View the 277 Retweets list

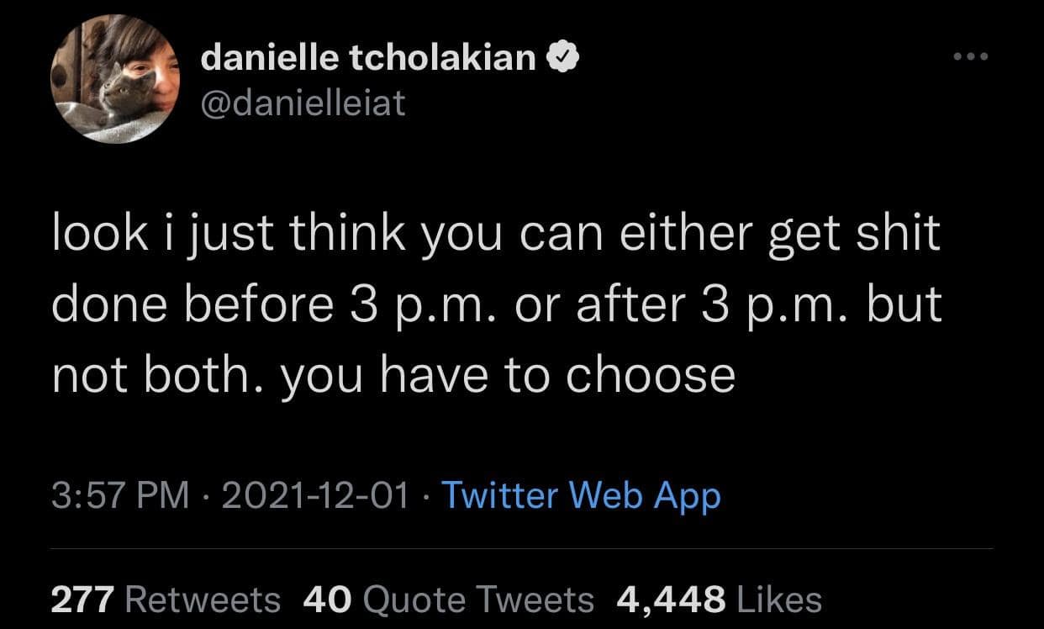click(x=166, y=599)
